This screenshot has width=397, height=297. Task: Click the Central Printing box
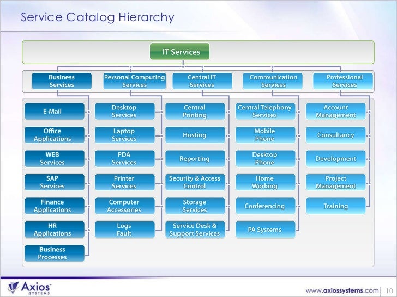pos(195,112)
